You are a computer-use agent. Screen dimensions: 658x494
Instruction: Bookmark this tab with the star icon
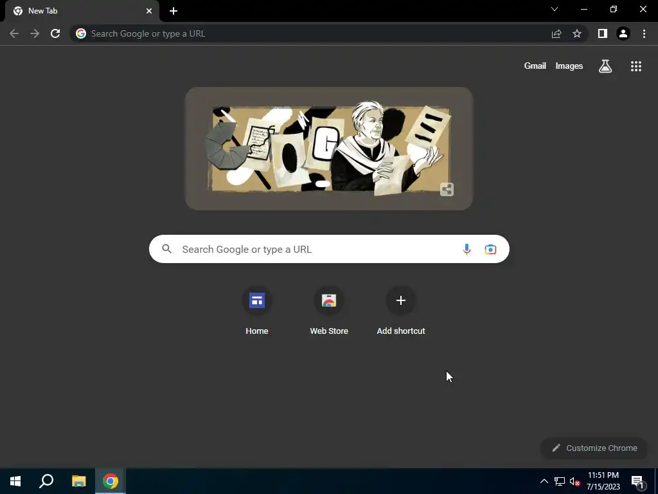[577, 33]
